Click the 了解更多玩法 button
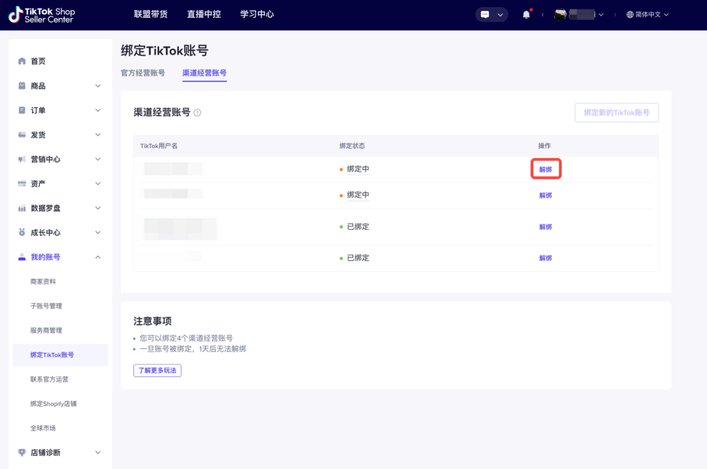The height and width of the screenshot is (469, 707). [x=157, y=370]
